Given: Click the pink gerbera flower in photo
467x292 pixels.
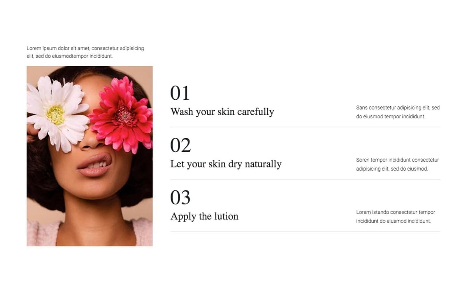Looking at the screenshot, I should (121, 114).
